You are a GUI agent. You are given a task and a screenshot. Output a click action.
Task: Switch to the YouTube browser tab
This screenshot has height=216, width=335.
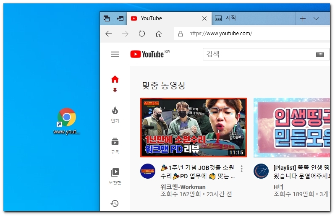(169, 18)
